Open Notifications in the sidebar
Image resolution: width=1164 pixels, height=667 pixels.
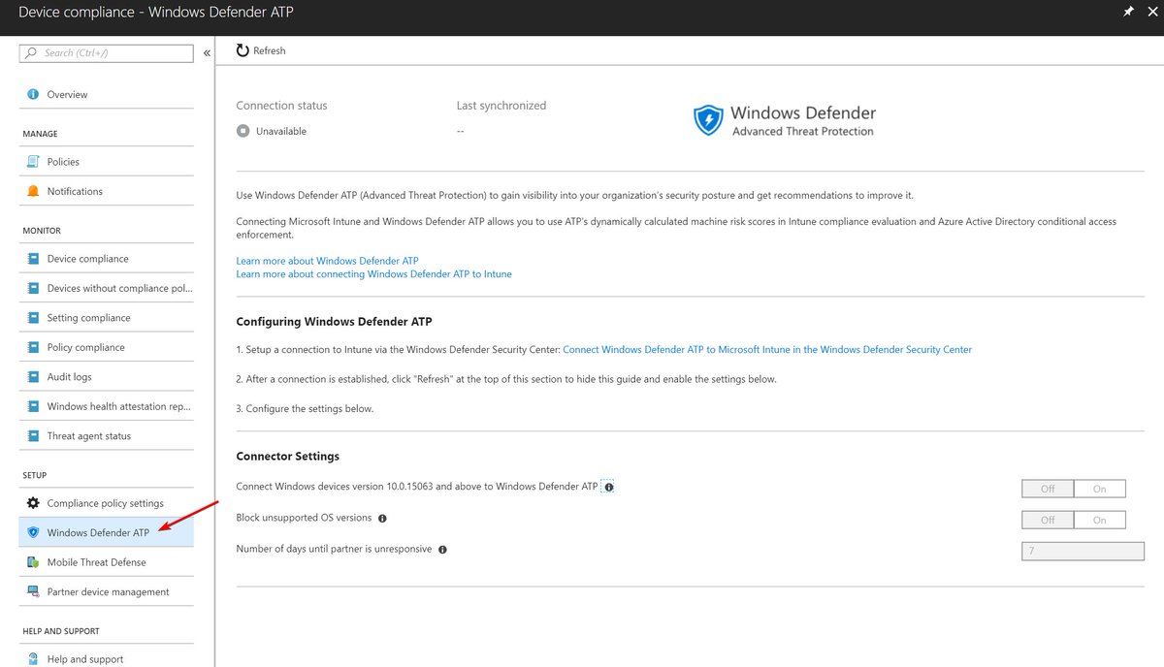coord(107,191)
